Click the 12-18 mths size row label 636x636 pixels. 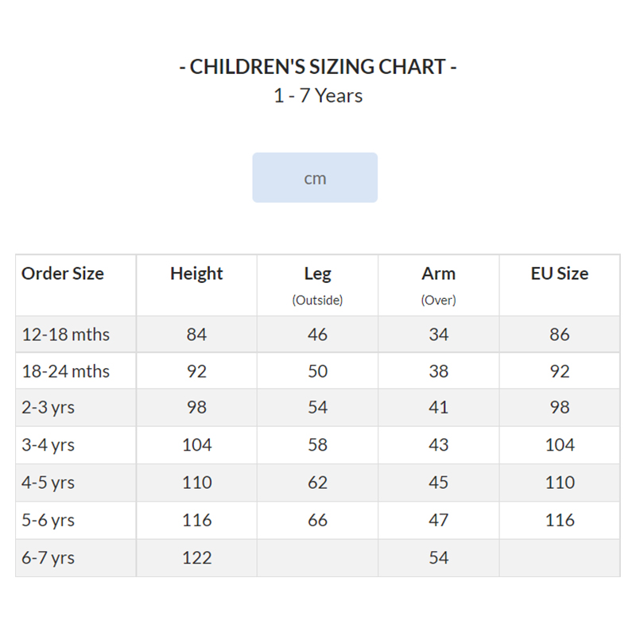[65, 335]
